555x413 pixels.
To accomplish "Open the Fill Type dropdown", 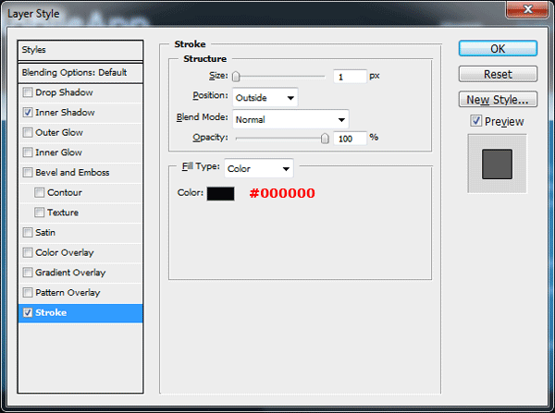I will pyautogui.click(x=259, y=169).
